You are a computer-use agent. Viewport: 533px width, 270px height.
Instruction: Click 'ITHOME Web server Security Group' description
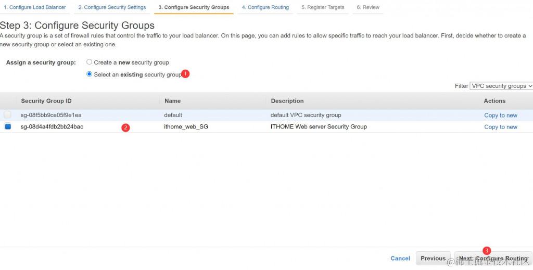tap(319, 127)
